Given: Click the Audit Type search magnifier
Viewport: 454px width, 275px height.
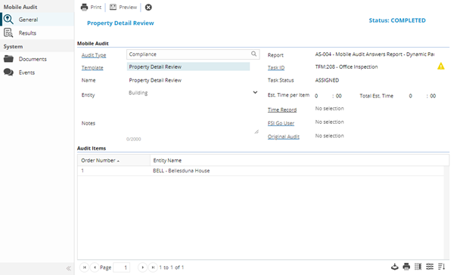Looking at the screenshot, I should 253,54.
